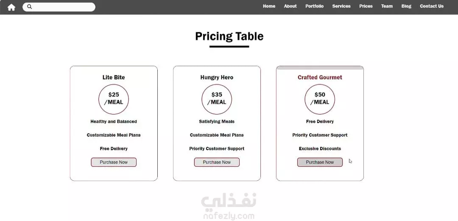458x221 pixels.
Task: Click the Crafted Gourmet card title
Action: (x=320, y=77)
